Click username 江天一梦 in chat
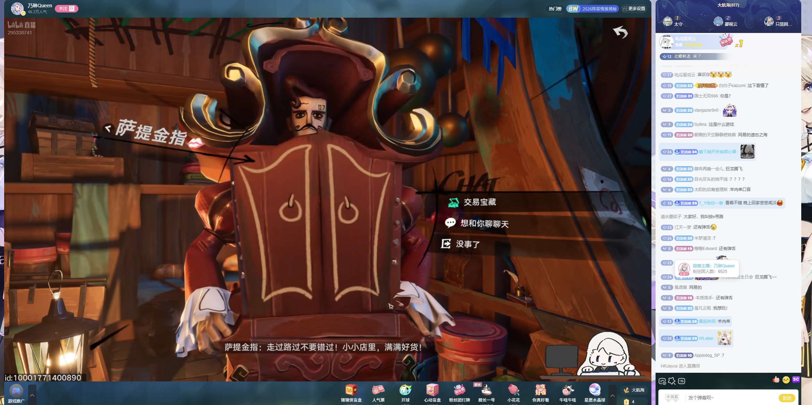This screenshot has height=405, width=812. (683, 227)
